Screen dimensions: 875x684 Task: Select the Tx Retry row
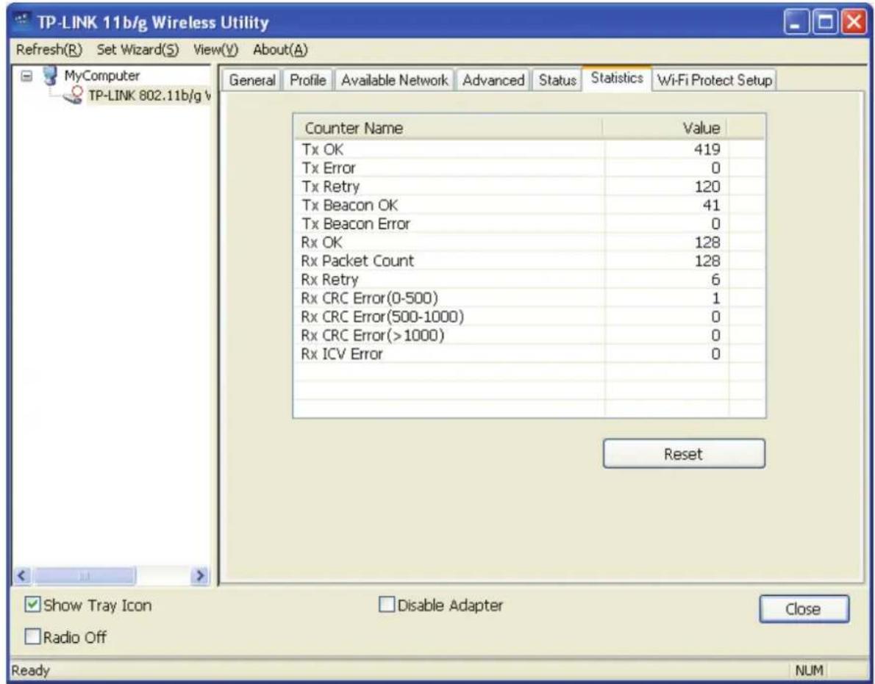tap(529, 186)
